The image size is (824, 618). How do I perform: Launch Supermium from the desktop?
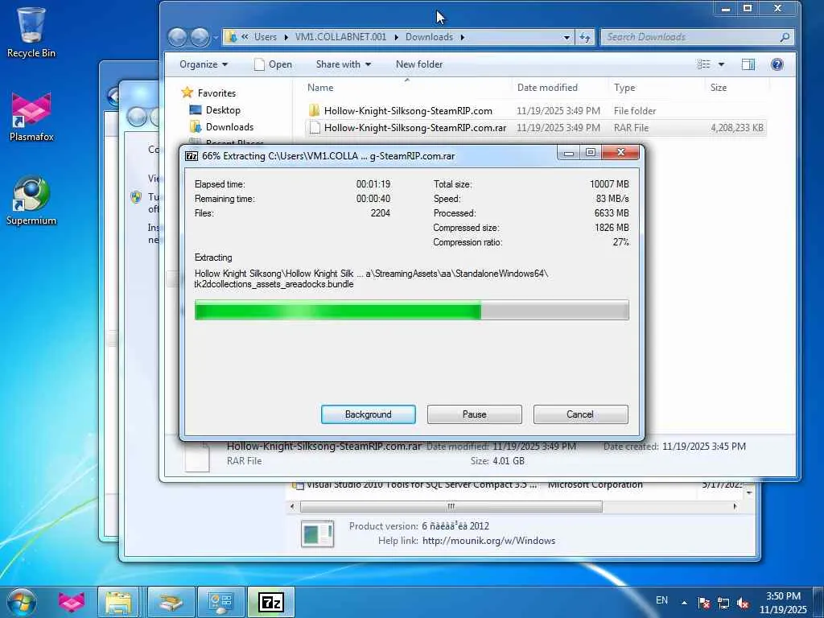(x=31, y=200)
